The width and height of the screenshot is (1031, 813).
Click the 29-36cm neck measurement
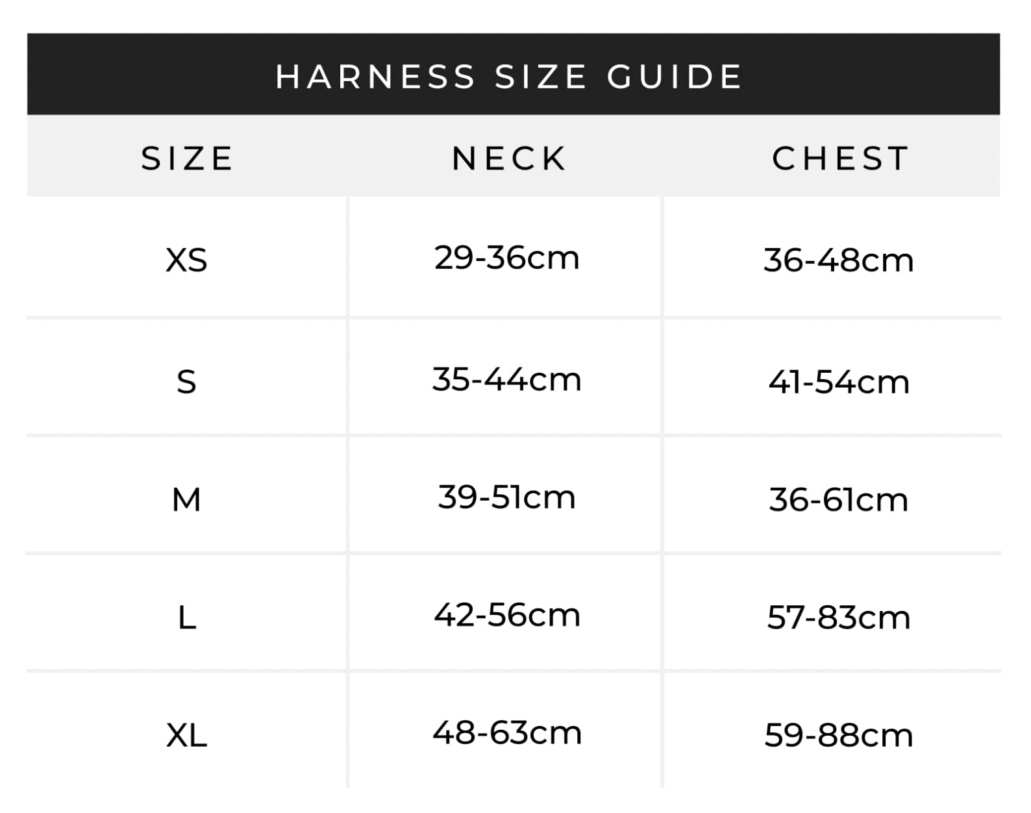click(x=506, y=258)
